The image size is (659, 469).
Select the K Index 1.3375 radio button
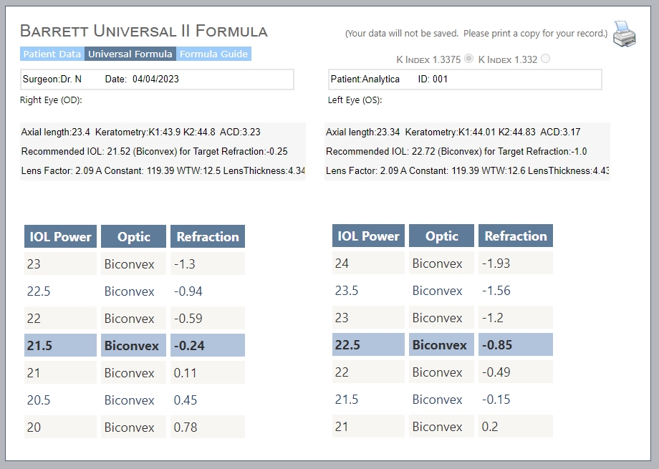pyautogui.click(x=468, y=59)
